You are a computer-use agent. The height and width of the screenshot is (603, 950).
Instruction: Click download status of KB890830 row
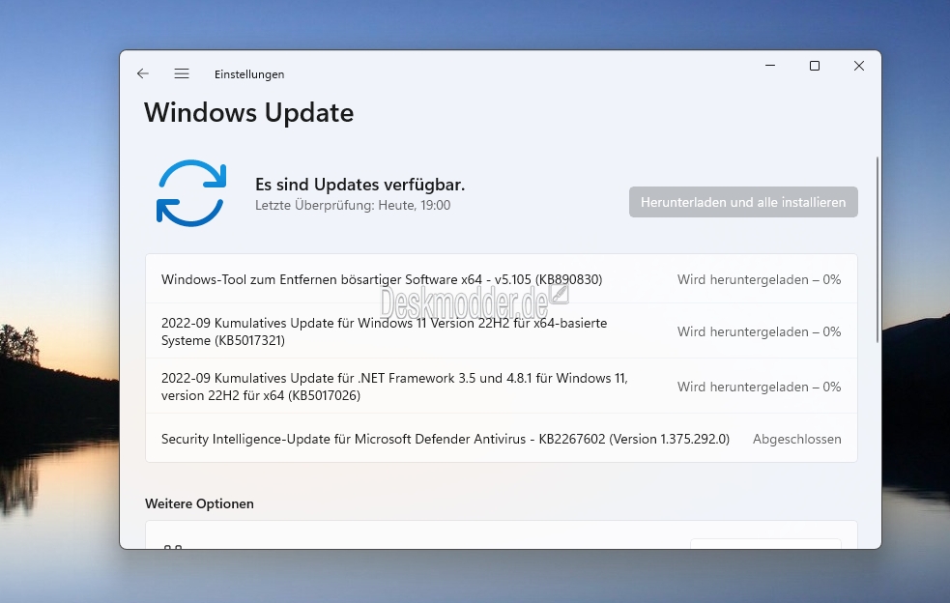(760, 279)
